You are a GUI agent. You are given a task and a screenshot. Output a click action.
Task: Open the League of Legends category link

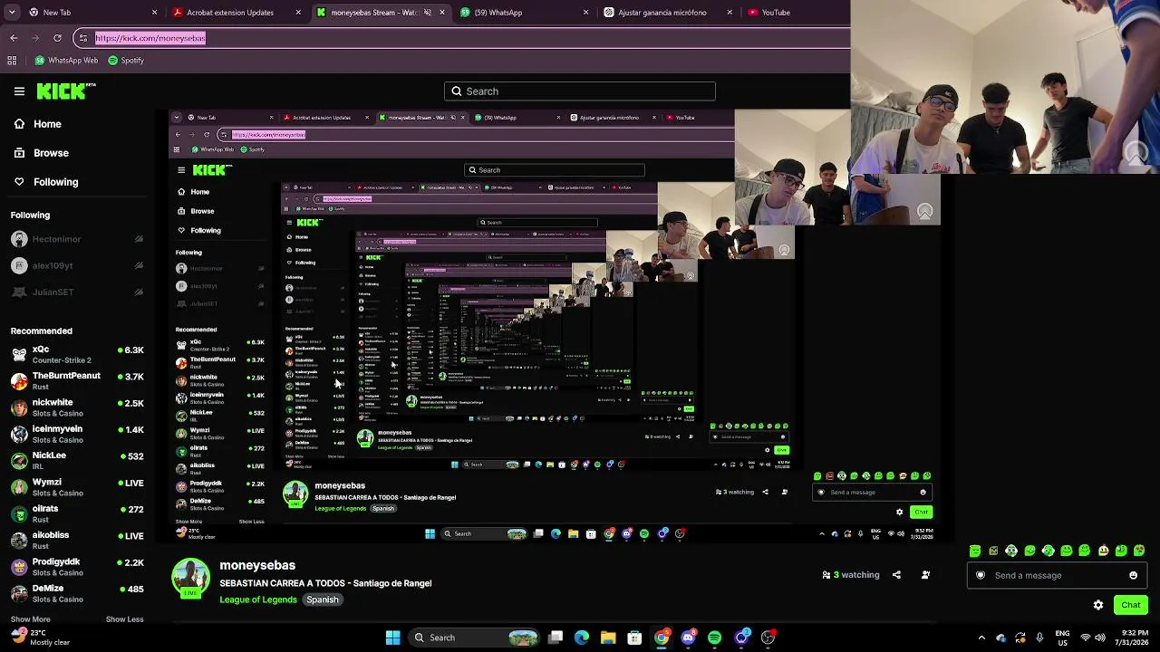click(x=258, y=599)
